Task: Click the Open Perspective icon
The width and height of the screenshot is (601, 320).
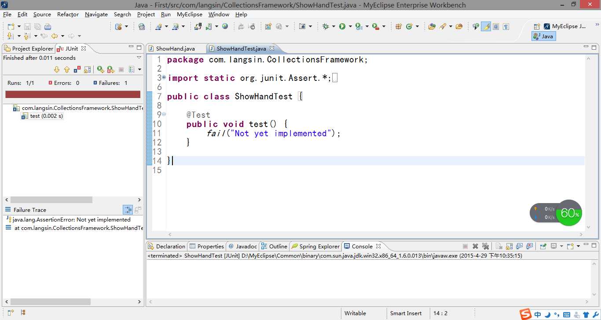Action: (537, 26)
